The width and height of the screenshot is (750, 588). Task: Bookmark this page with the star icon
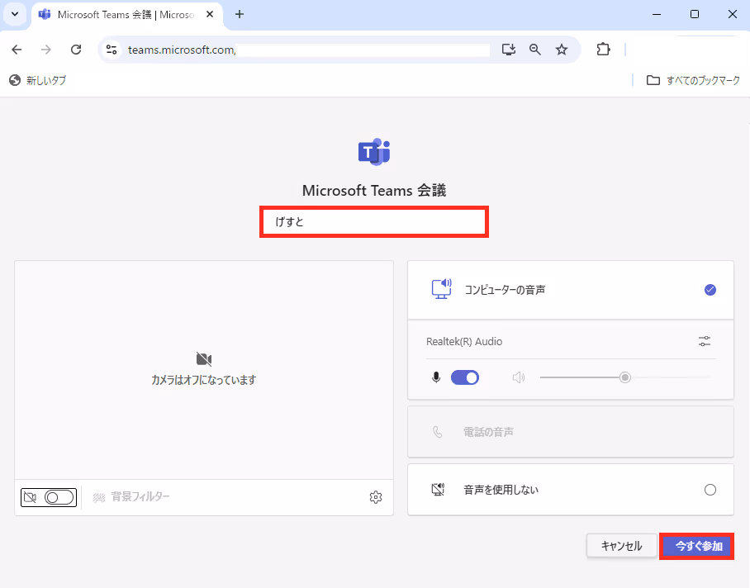click(562, 50)
